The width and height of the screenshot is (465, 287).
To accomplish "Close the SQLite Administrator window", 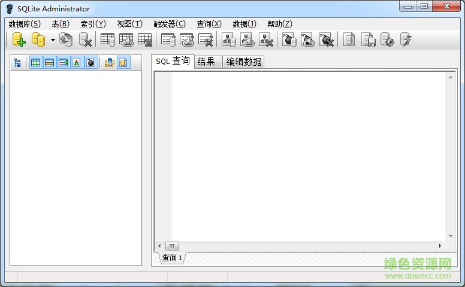I will [446, 7].
